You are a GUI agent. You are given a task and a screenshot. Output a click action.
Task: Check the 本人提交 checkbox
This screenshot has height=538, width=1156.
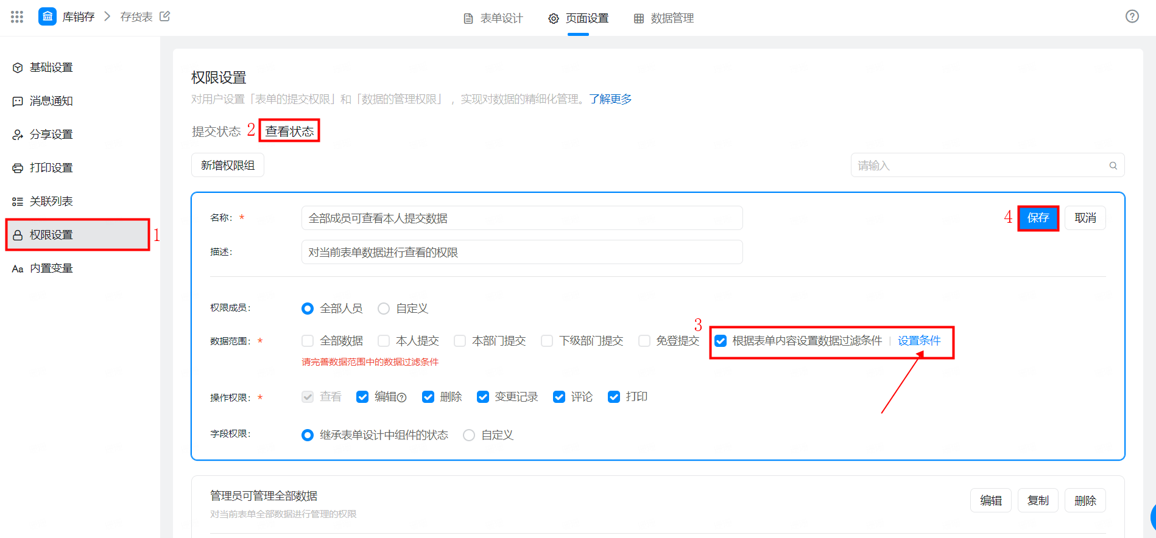(384, 341)
